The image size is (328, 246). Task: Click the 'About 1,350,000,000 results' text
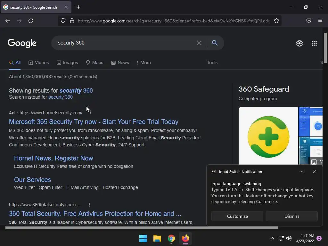click(x=53, y=77)
